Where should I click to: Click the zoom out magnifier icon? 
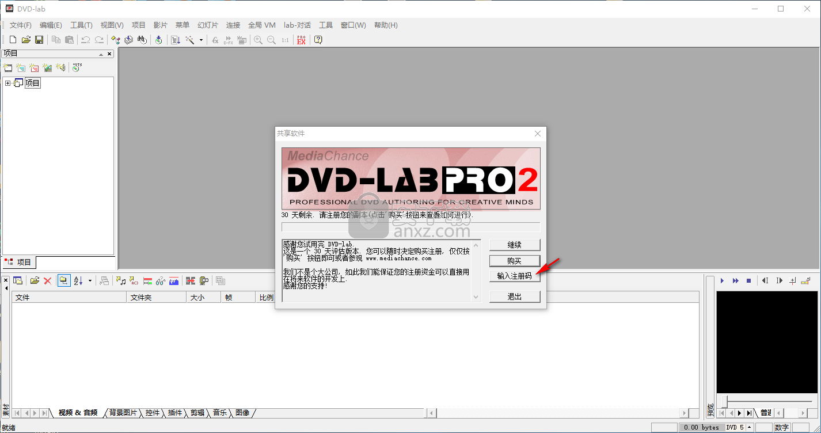(x=271, y=40)
